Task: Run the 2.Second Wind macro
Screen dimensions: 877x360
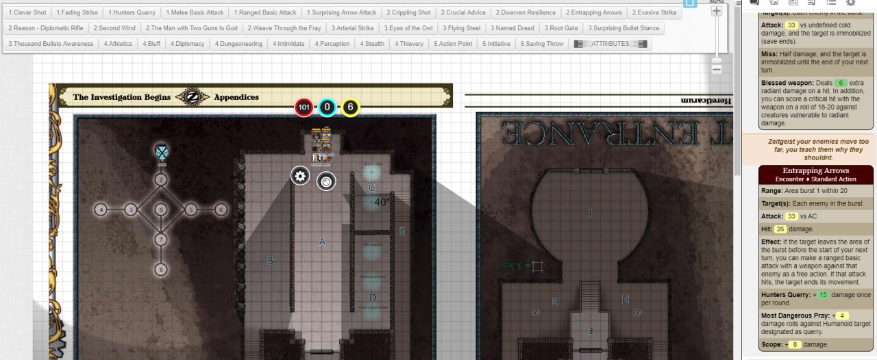Action: click(114, 28)
